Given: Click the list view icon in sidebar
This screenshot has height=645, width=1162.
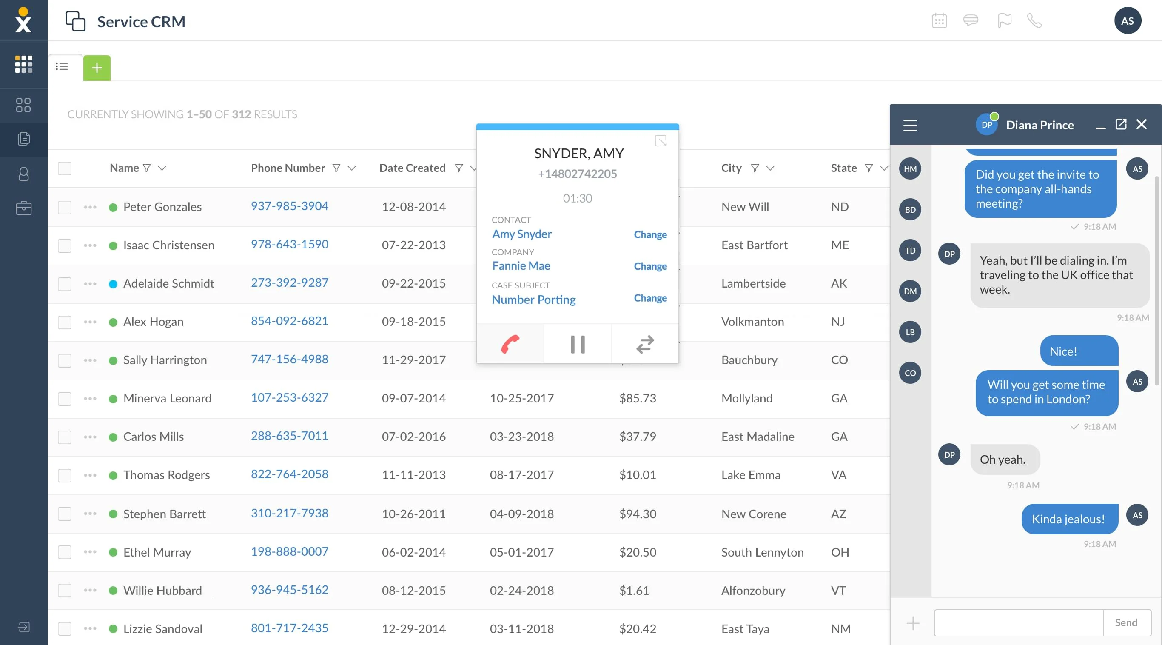Looking at the screenshot, I should pos(62,66).
